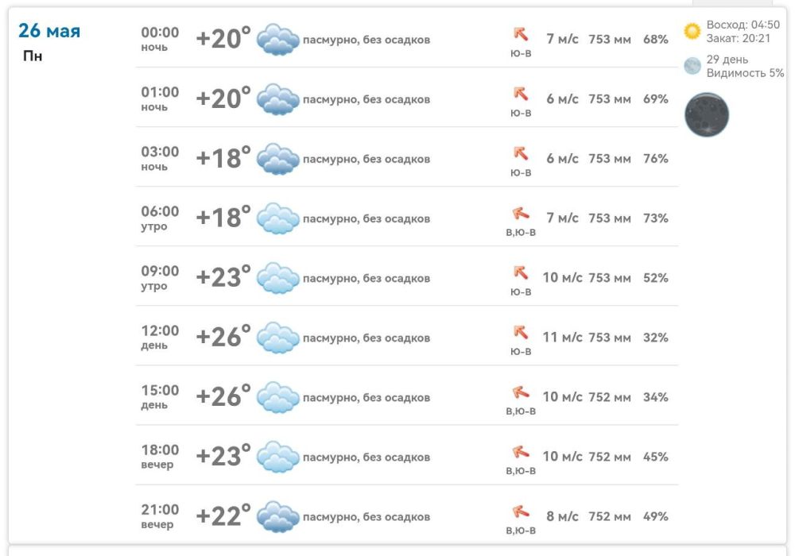Select the 09:00 утро time row
795x556 pixels.
[407, 277]
